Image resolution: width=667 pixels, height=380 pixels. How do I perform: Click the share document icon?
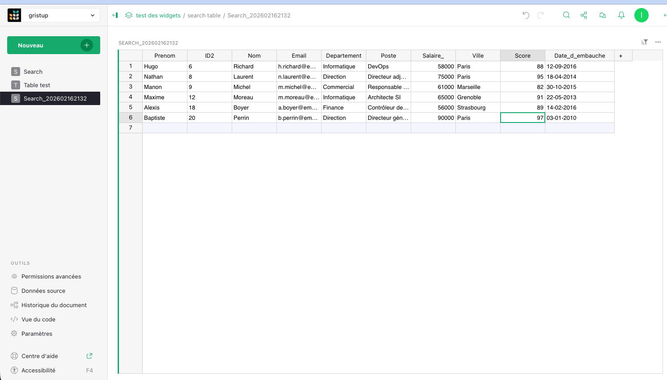point(584,15)
